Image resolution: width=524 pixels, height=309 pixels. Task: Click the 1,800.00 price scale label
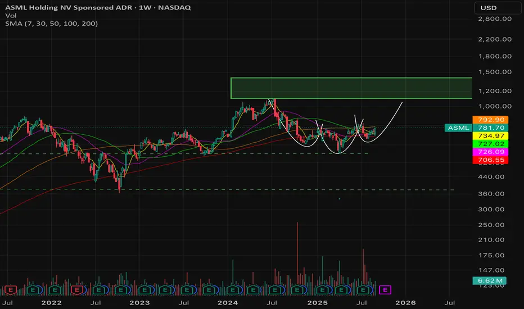(x=495, y=56)
